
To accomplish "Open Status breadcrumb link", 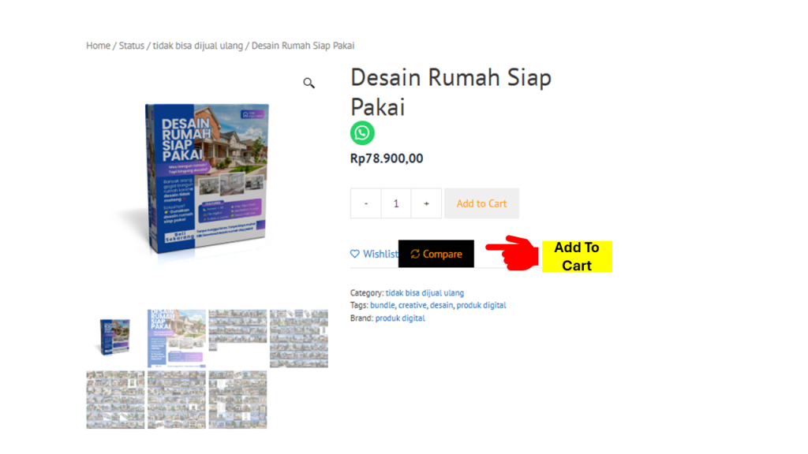I will [132, 45].
